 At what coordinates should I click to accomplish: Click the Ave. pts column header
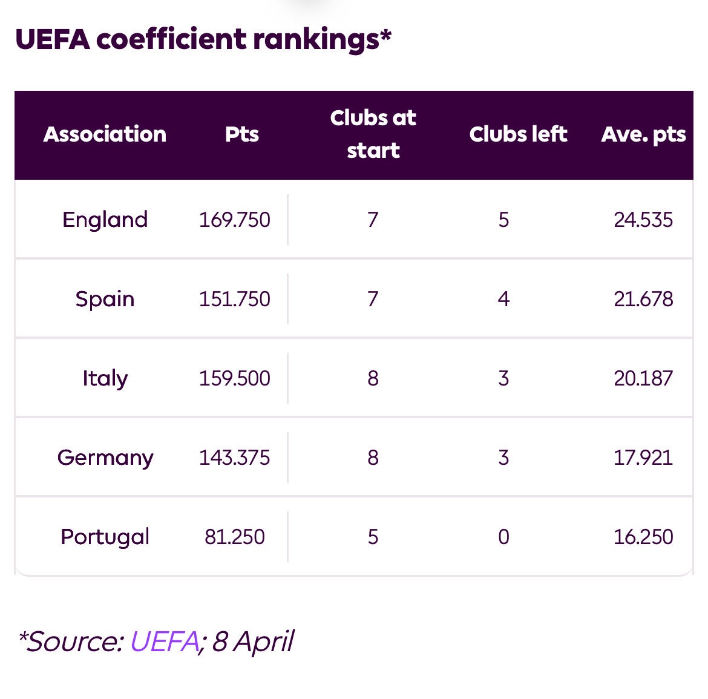pyautogui.click(x=643, y=134)
